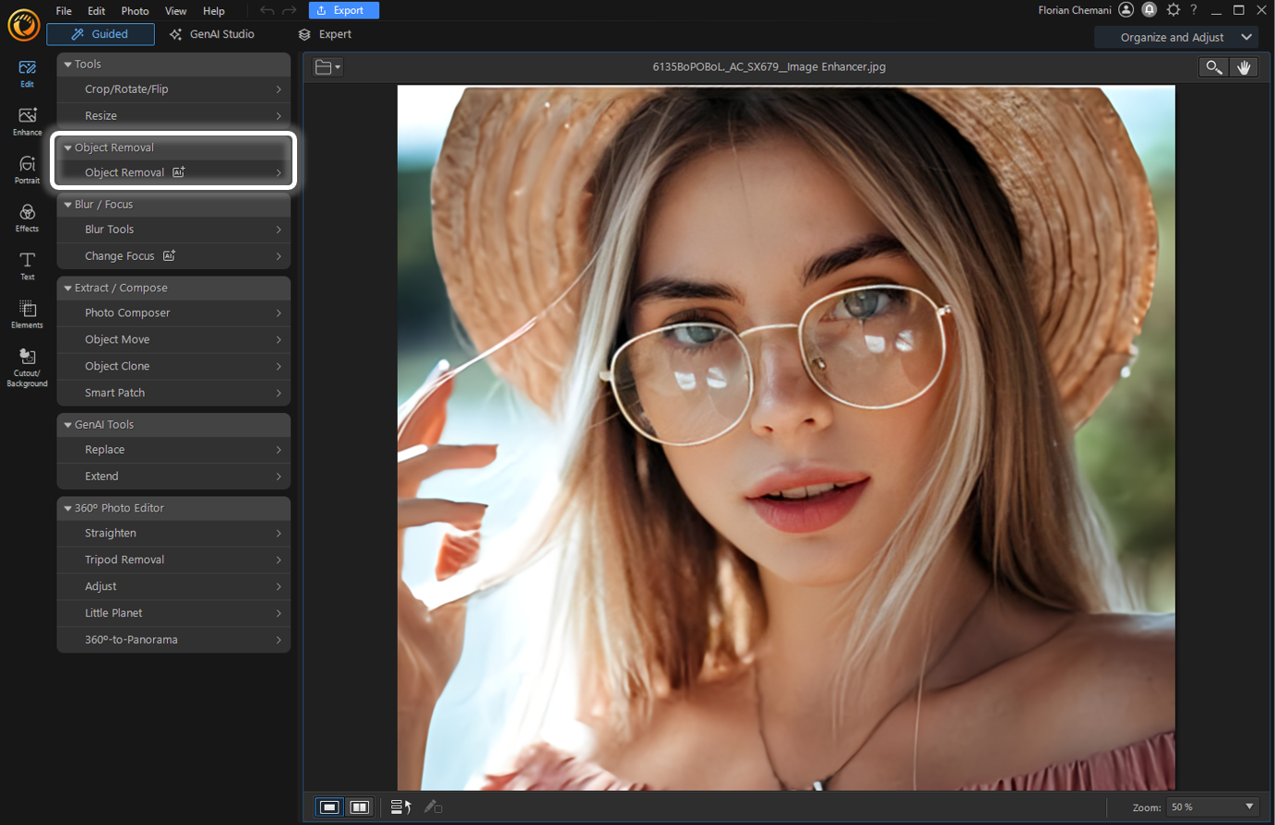Open the folder browser menu

point(326,66)
